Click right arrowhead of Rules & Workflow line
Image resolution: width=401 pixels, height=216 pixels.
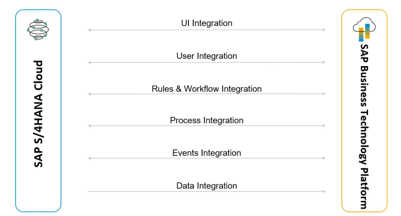click(324, 94)
